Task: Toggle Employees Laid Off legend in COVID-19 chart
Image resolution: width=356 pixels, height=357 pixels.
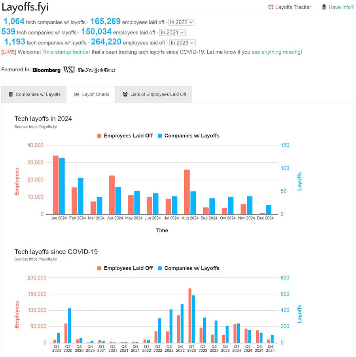Action: click(x=125, y=268)
